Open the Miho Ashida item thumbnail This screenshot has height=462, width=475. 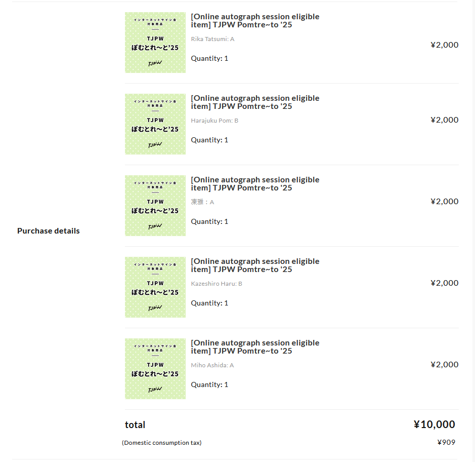(155, 369)
